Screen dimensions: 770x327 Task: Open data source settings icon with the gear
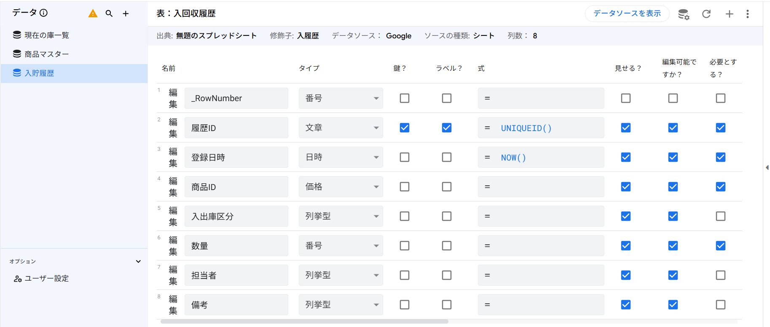tap(684, 14)
